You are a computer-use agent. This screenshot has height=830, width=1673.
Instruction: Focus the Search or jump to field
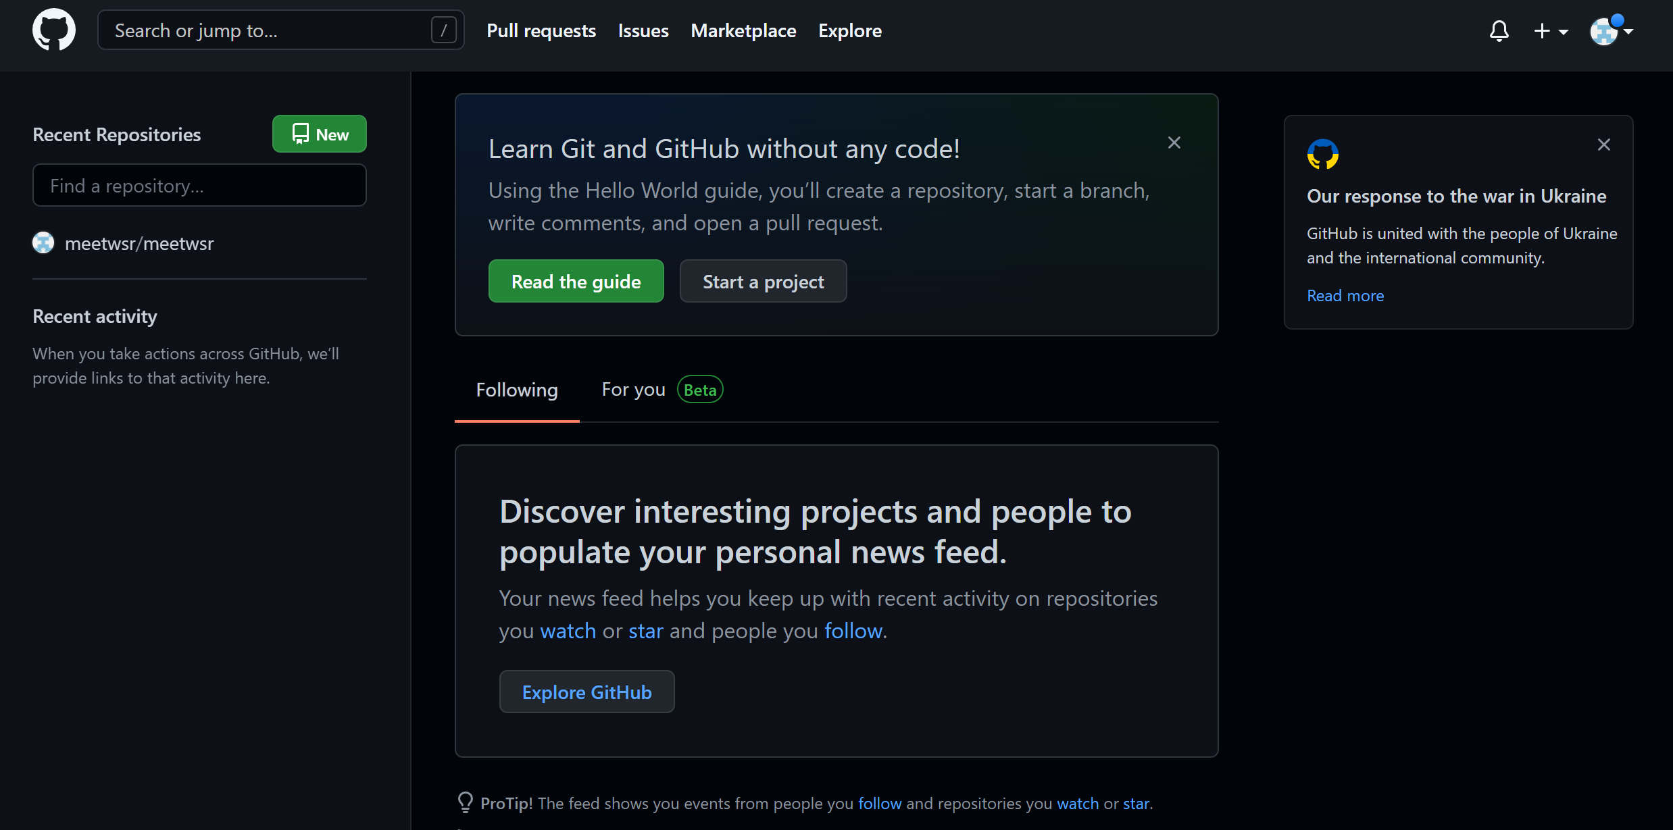click(x=280, y=30)
